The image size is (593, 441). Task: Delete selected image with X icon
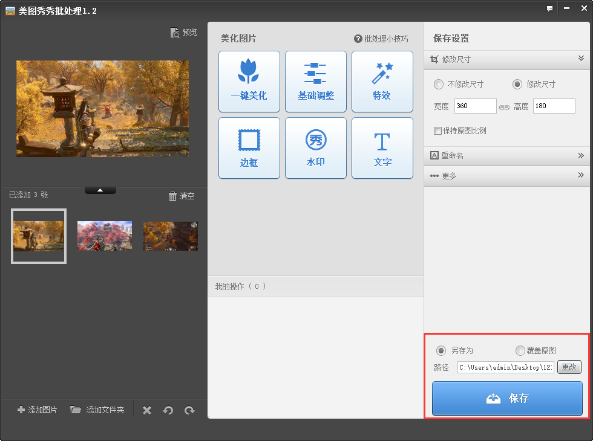click(147, 410)
